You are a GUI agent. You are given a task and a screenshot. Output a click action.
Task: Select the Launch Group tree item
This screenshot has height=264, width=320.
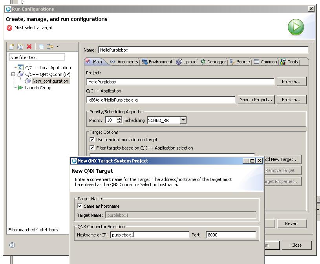click(38, 88)
